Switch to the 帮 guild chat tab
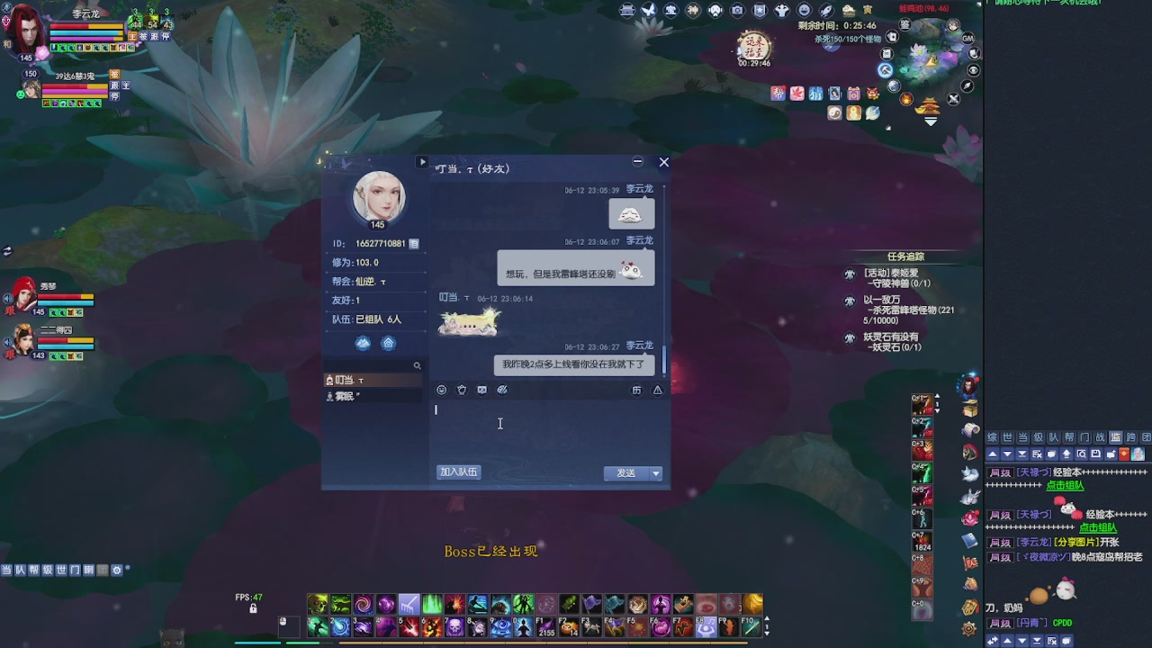This screenshot has width=1152, height=648. click(1069, 436)
